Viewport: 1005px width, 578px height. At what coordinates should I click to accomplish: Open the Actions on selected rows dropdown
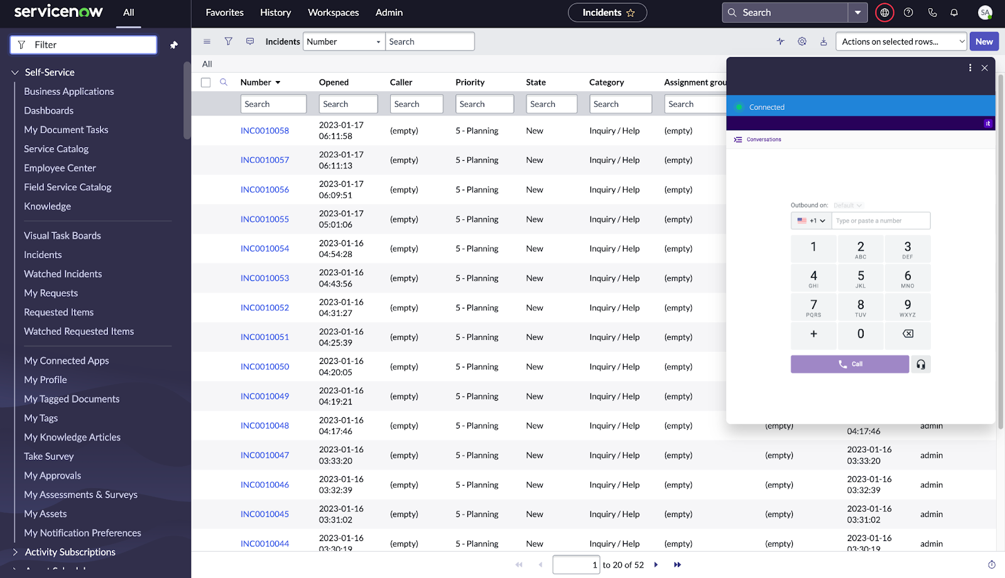(901, 41)
